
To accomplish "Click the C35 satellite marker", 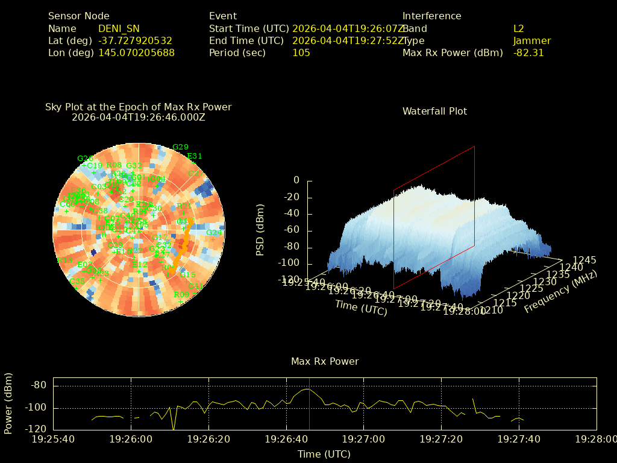I will tap(77, 282).
